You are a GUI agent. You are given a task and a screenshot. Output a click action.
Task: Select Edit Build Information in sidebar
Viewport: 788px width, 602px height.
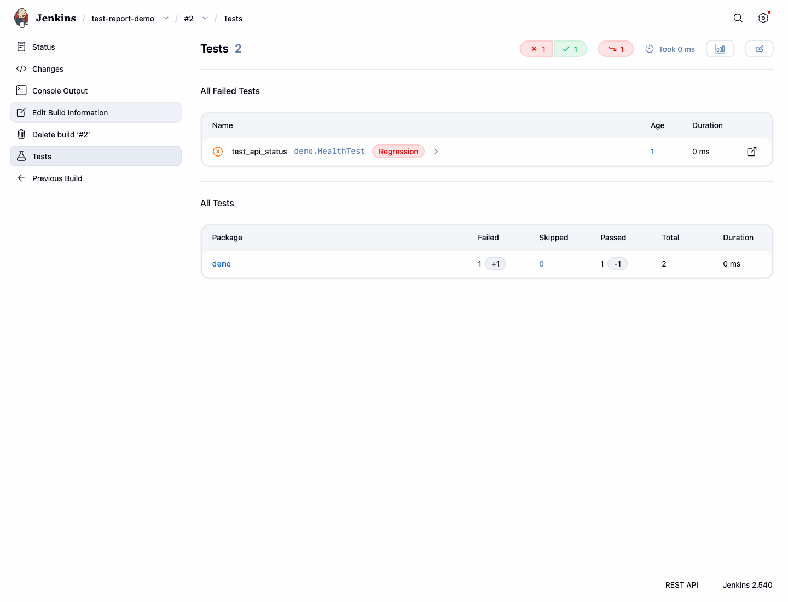[x=96, y=112]
